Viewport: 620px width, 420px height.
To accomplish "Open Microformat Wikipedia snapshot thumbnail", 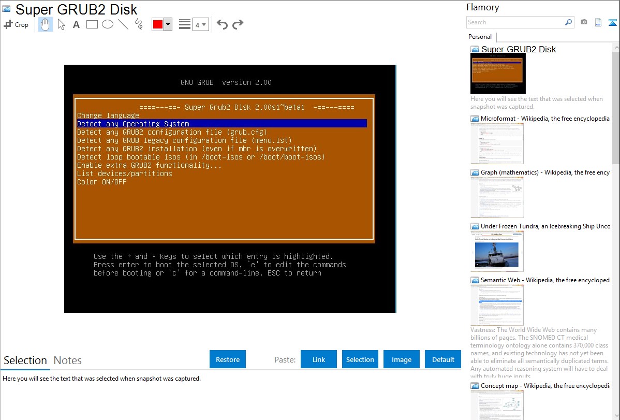I will pos(497,143).
